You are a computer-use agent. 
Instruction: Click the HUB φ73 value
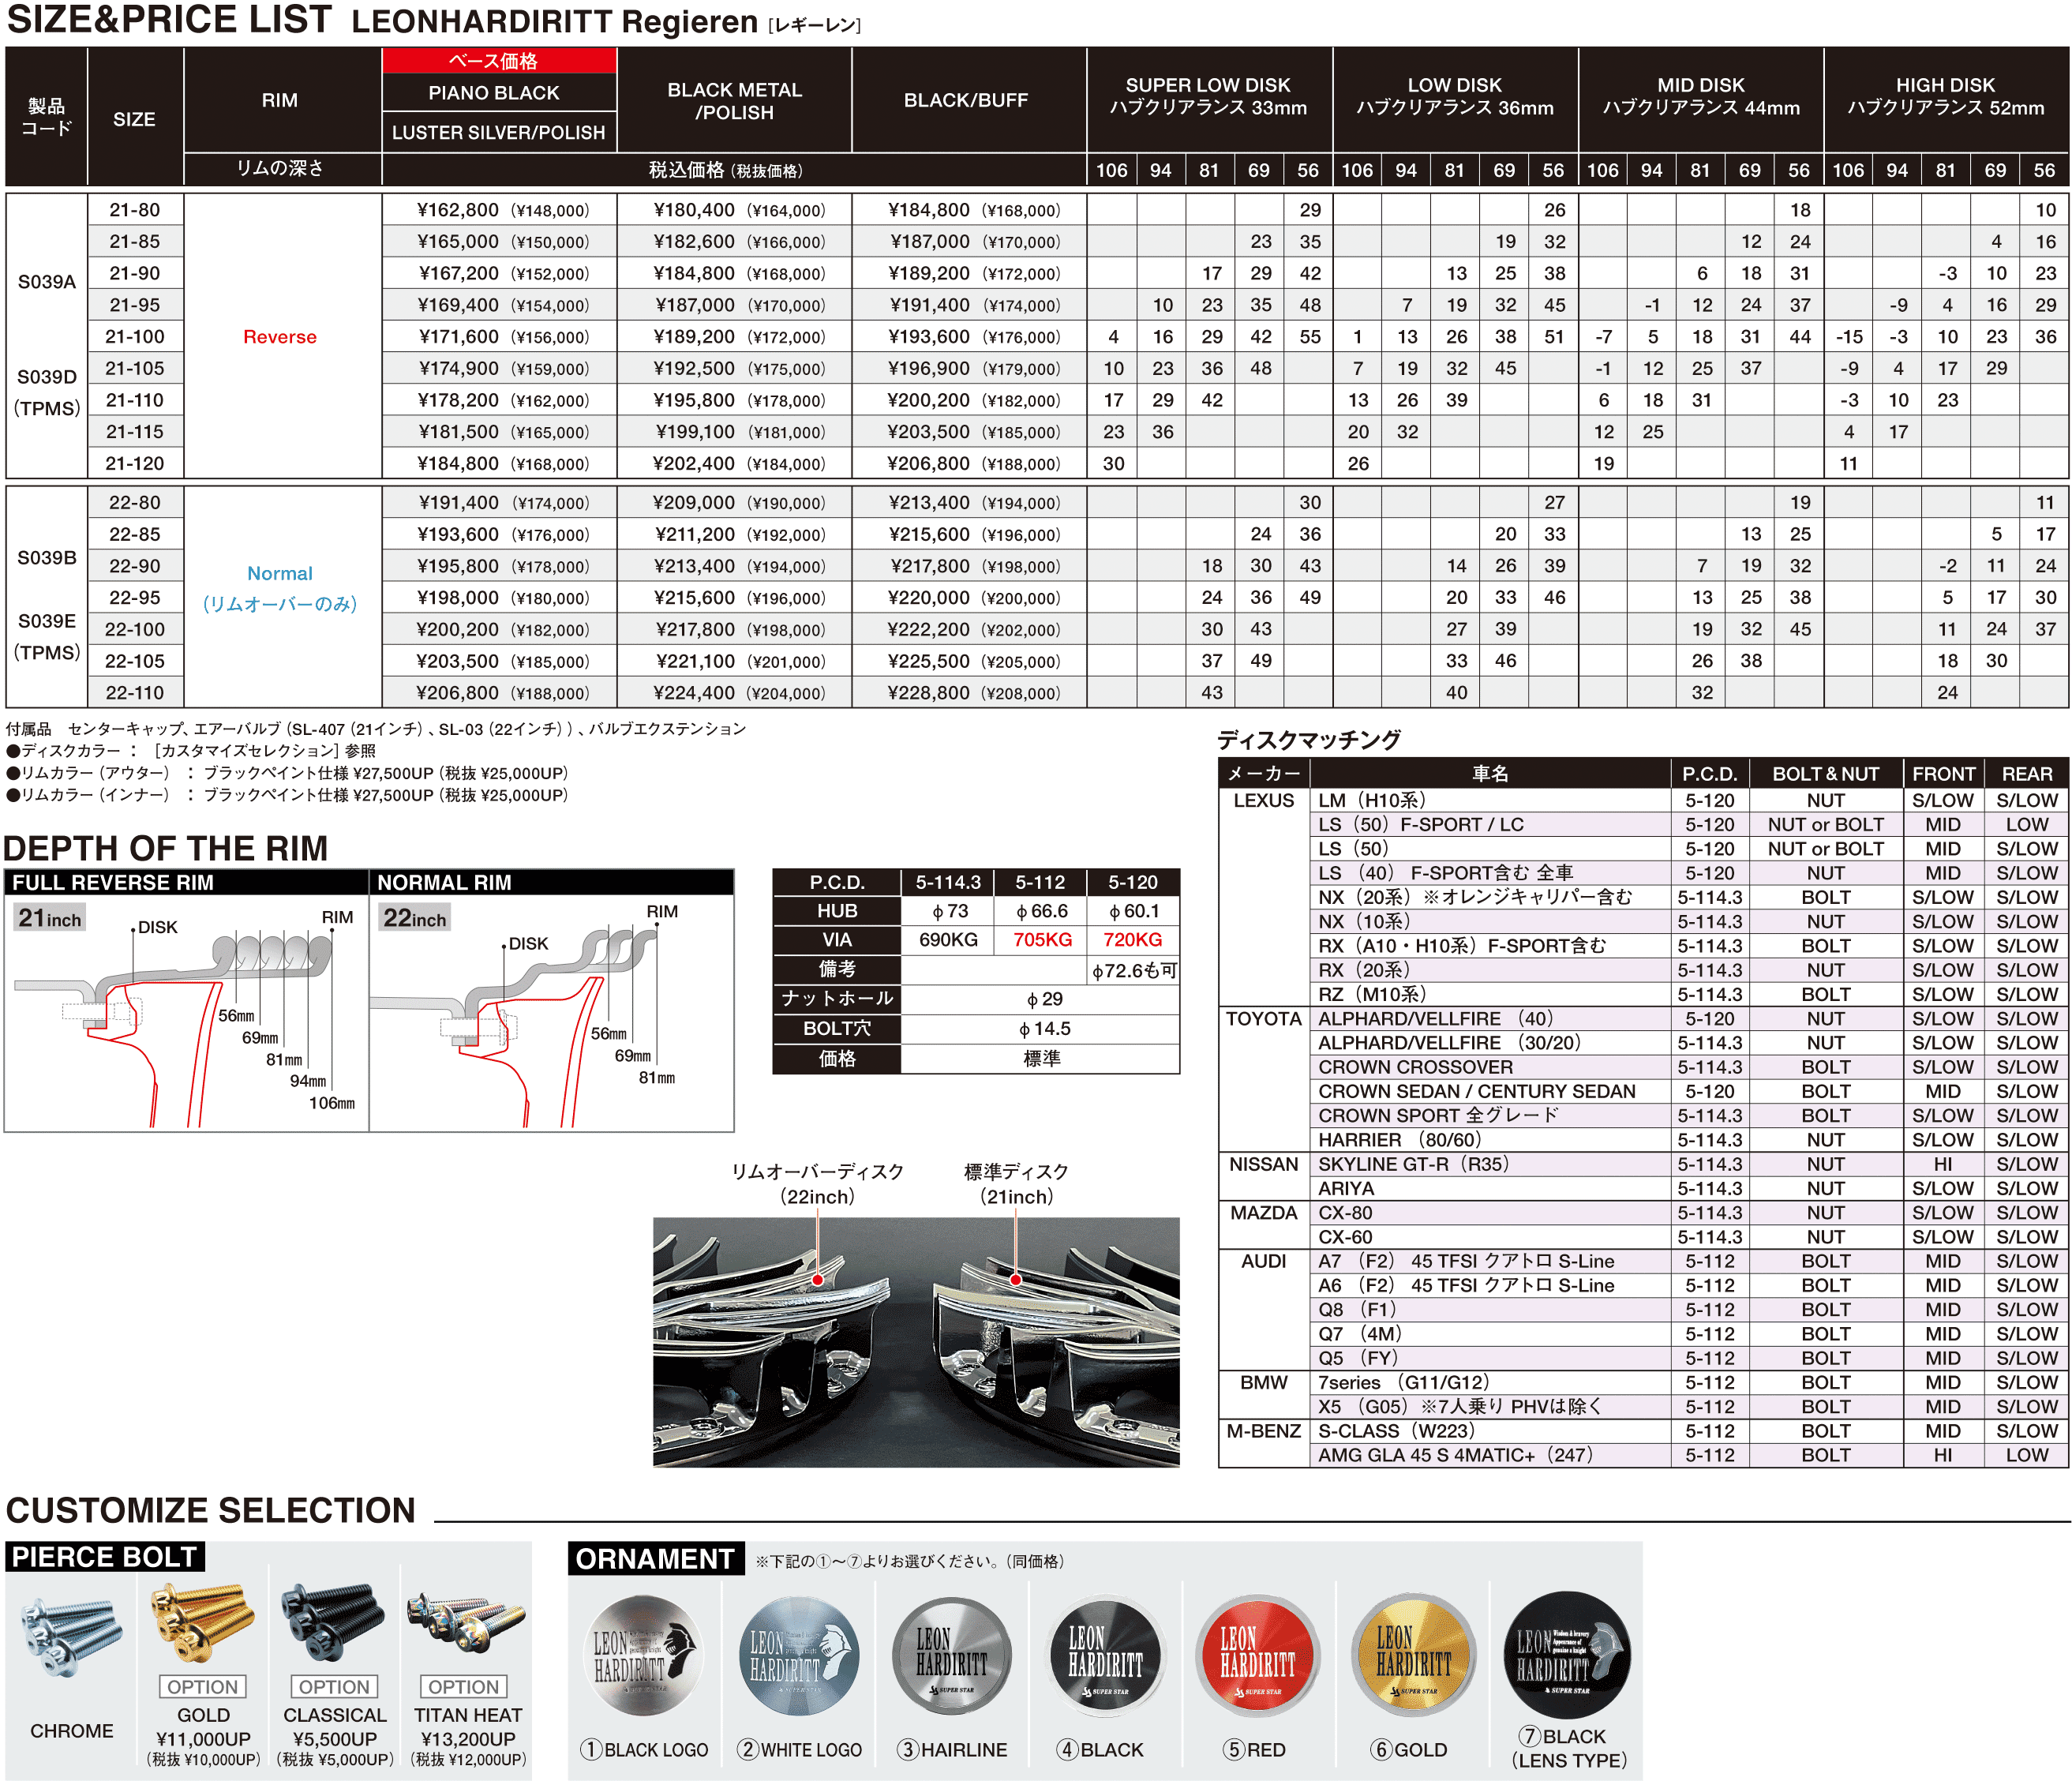949,911
